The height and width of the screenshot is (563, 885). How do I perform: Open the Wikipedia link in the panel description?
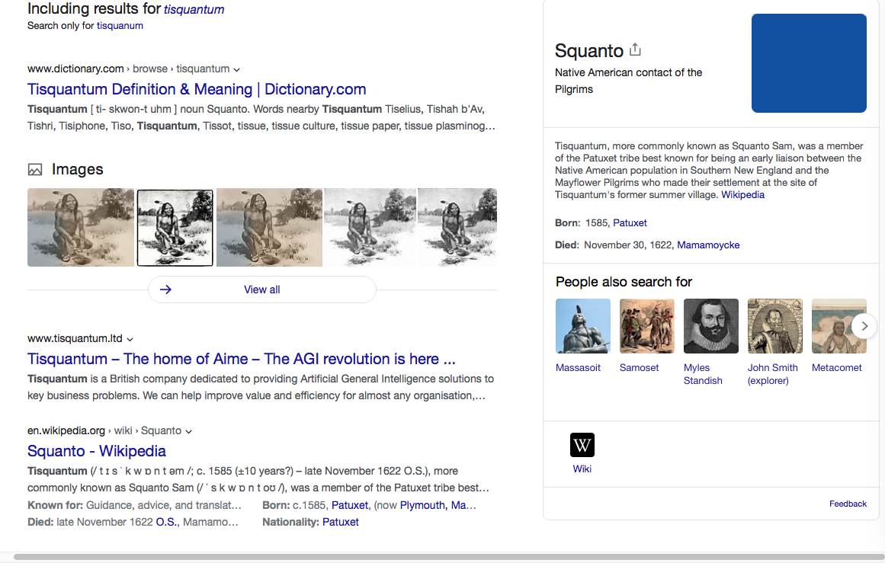742,194
